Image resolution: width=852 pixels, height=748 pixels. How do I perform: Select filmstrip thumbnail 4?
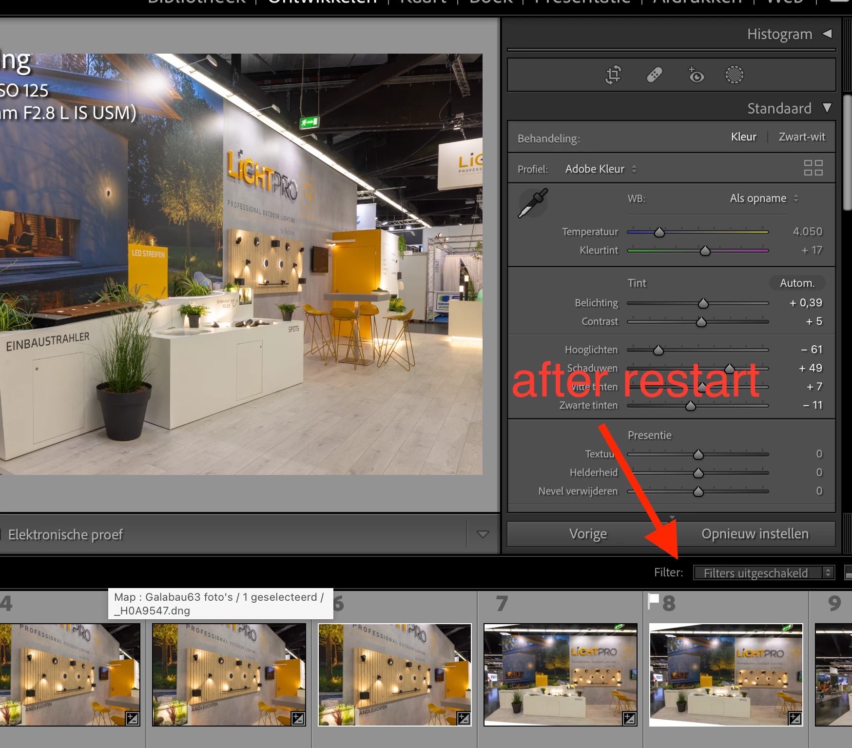[70, 674]
